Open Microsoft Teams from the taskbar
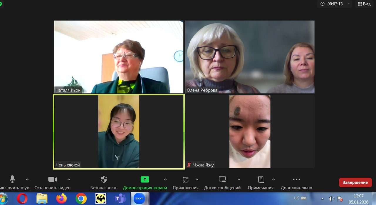Image resolution: width=376 pixels, height=205 pixels. [x=120, y=199]
